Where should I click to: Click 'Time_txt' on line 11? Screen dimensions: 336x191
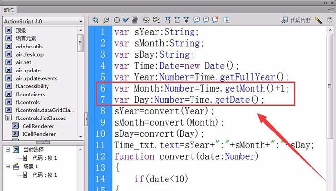tap(134, 145)
